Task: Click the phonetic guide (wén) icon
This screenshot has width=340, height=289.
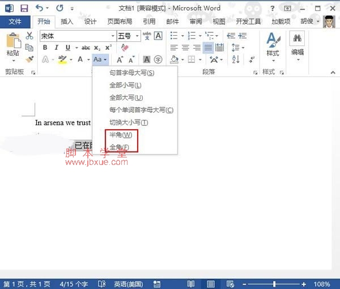Action: pyautogui.click(x=147, y=36)
